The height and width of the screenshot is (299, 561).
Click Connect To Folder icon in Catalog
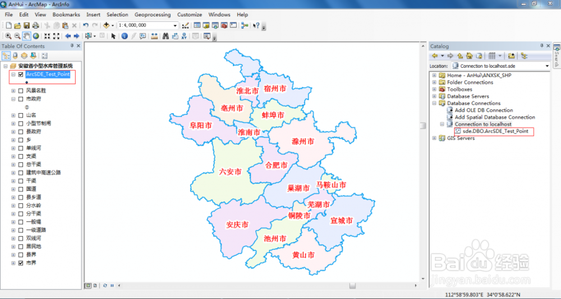click(x=511, y=56)
